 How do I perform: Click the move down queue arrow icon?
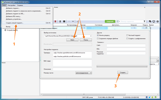[x=73, y=21]
